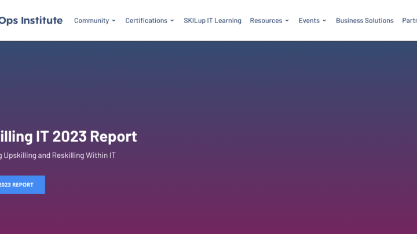Go to Business Solutions
The width and height of the screenshot is (417, 234).
(365, 20)
